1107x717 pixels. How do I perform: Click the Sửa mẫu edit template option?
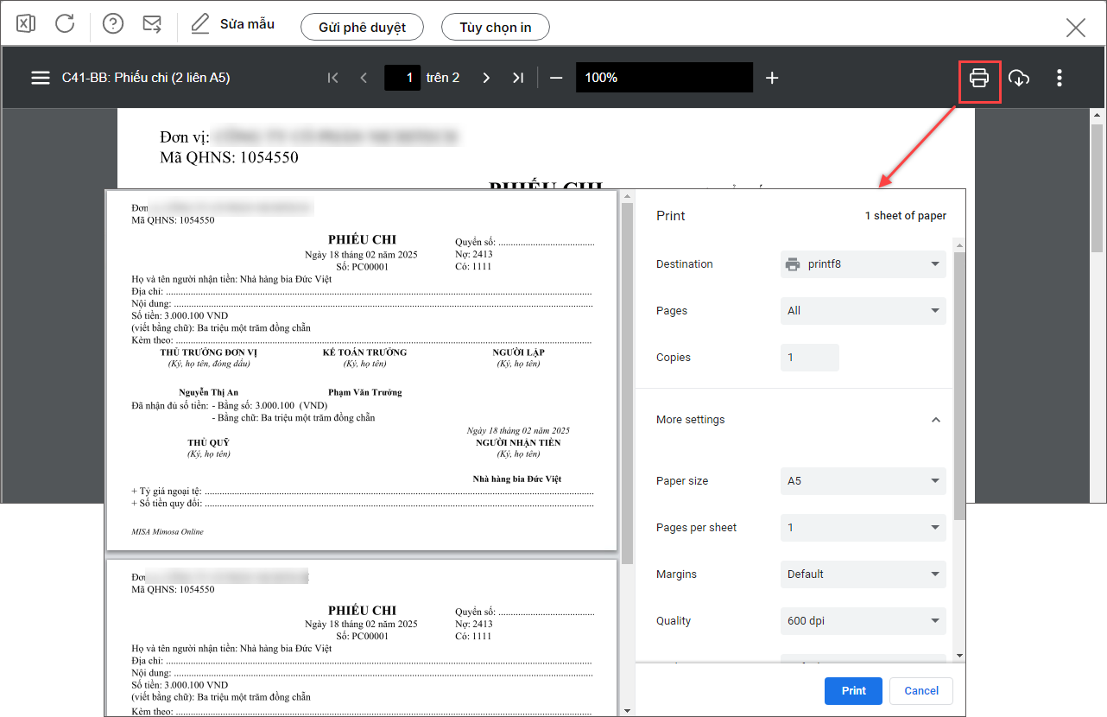[233, 24]
